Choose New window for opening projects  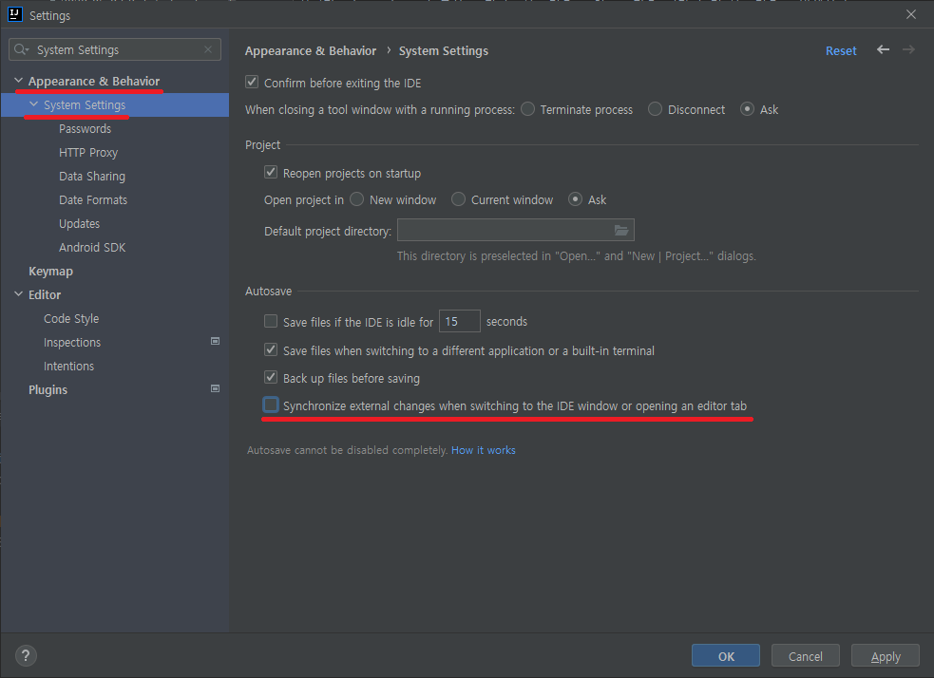click(357, 199)
